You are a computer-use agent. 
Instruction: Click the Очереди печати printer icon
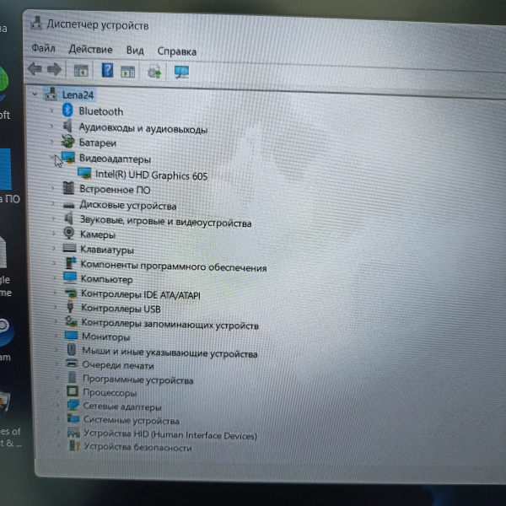[x=72, y=363]
